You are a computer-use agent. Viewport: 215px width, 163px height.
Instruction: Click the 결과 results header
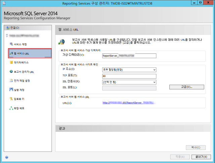(62, 128)
